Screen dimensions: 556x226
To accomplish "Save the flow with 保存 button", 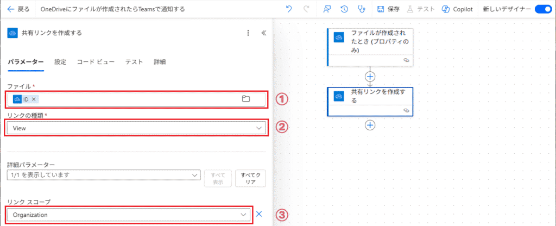I will point(388,9).
